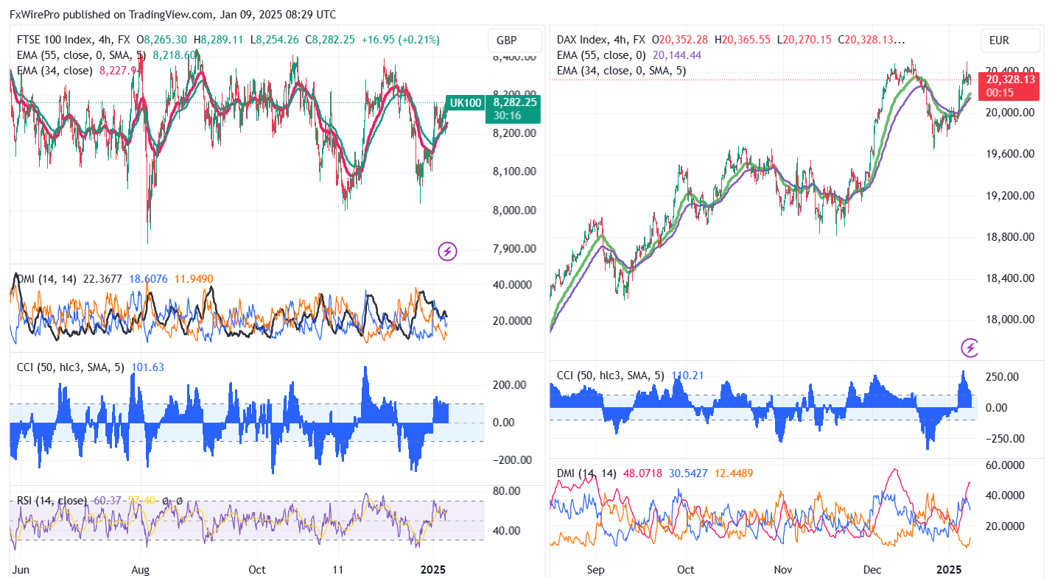Click the FTSE high value H8,289.11
This screenshot has width=1052, height=578.
(x=217, y=40)
